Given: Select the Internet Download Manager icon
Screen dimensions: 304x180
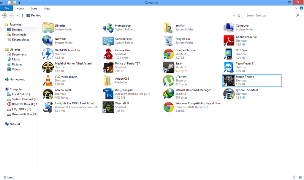Looking at the screenshot, I should pyautogui.click(x=169, y=94).
